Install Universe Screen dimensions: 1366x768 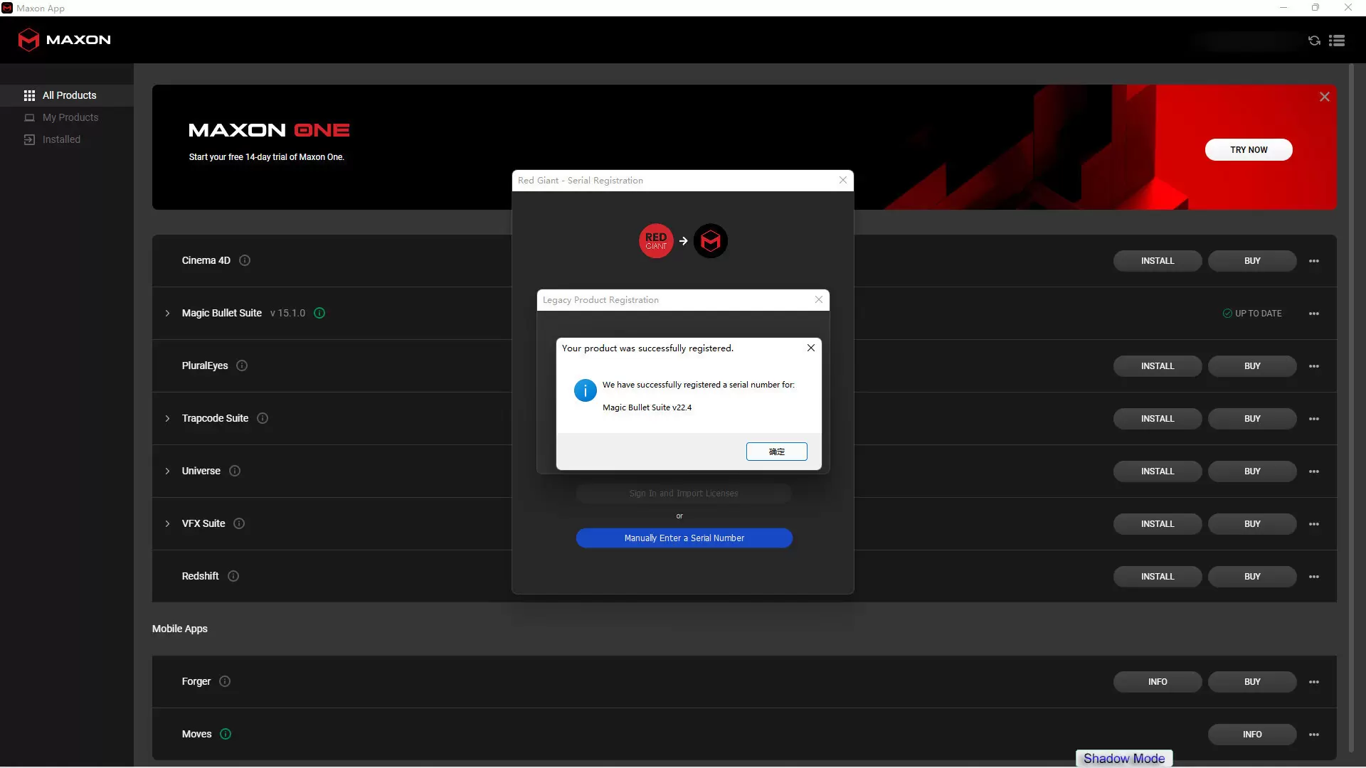tap(1158, 471)
